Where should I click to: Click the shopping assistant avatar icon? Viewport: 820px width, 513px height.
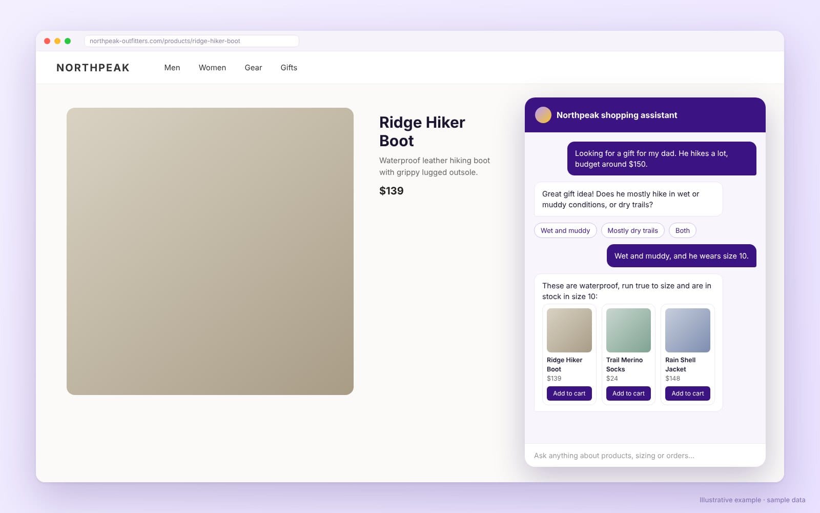(543, 115)
